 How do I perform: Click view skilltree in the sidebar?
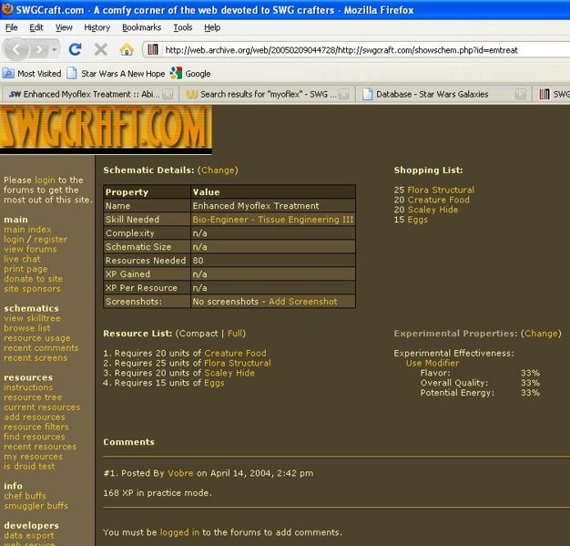33,318
